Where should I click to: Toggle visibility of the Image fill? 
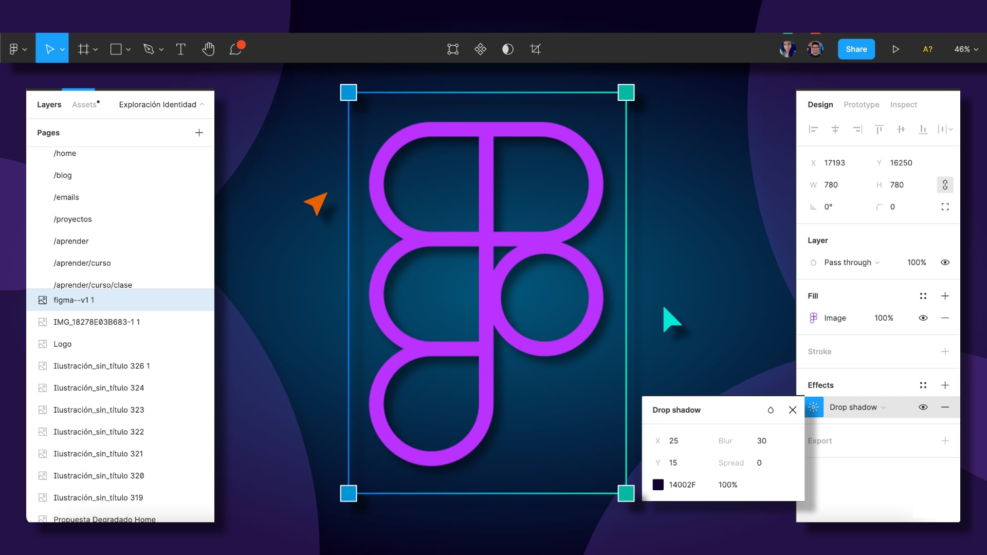coord(923,318)
